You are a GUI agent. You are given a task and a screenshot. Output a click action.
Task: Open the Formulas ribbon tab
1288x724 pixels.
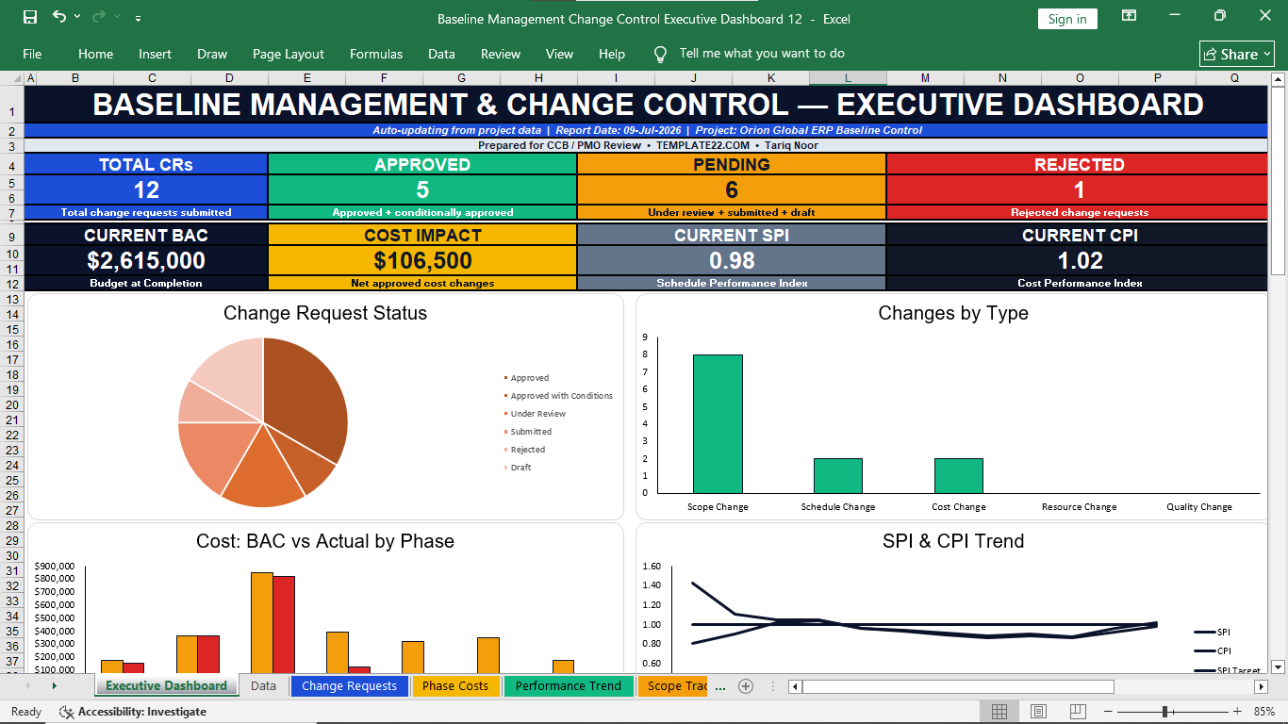pyautogui.click(x=376, y=54)
